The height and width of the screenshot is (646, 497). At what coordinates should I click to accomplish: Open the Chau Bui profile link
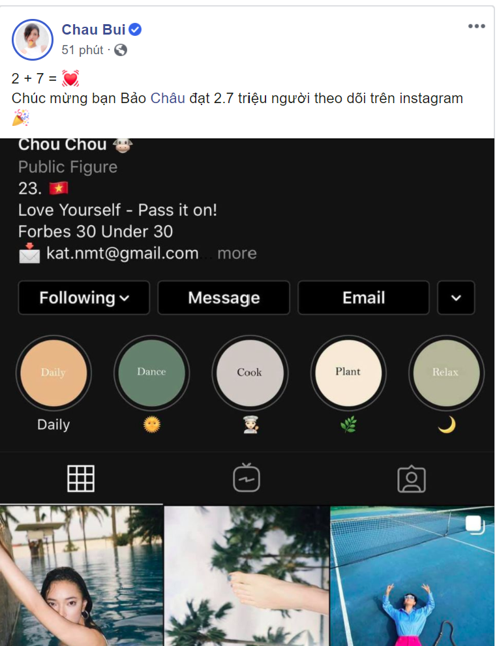click(93, 29)
